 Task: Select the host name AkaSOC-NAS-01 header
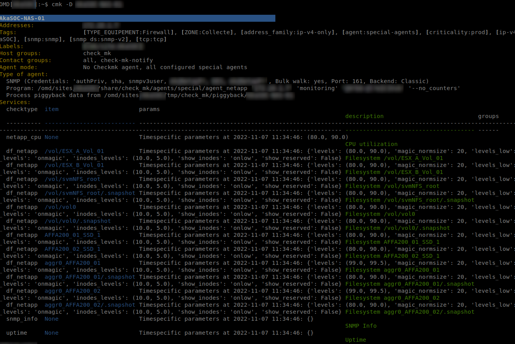tap(23, 18)
